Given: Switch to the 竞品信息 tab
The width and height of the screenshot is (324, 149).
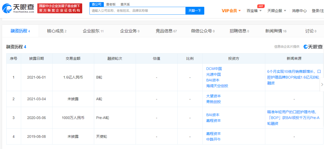Looking at the screenshot, I should 166,31.
